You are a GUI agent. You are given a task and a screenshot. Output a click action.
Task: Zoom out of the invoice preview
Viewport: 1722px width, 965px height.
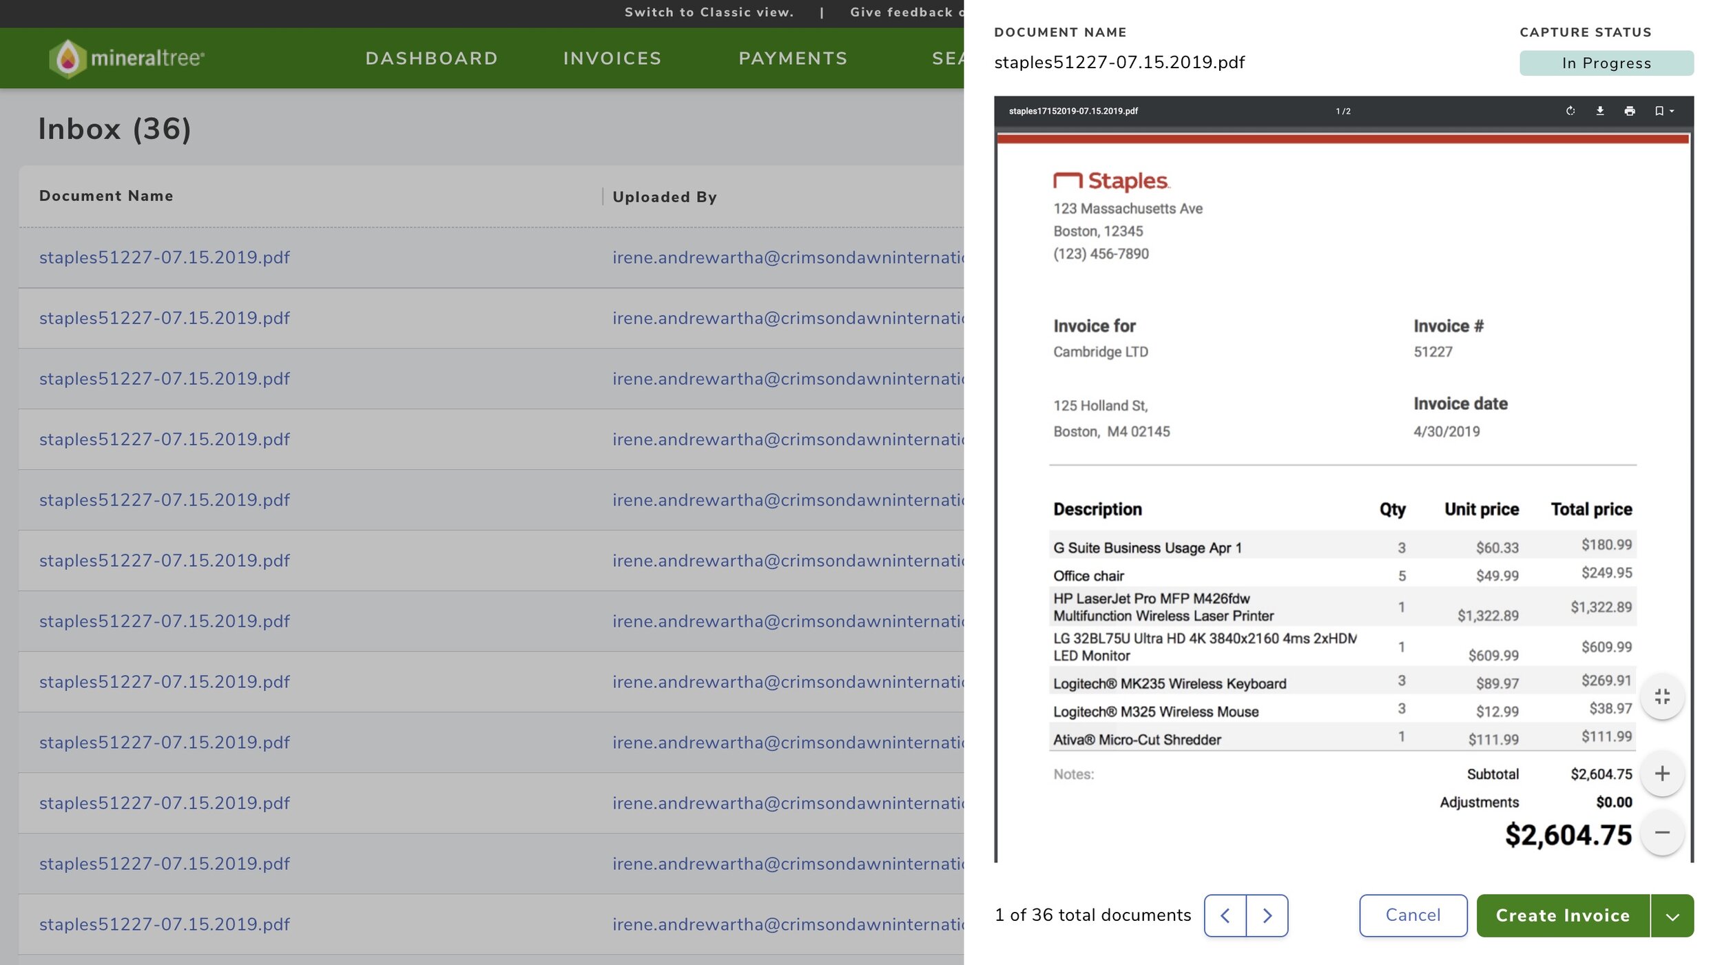(1662, 833)
